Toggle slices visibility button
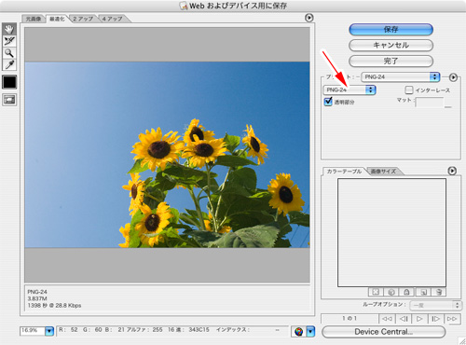This screenshot has height=345, width=466. click(x=9, y=100)
